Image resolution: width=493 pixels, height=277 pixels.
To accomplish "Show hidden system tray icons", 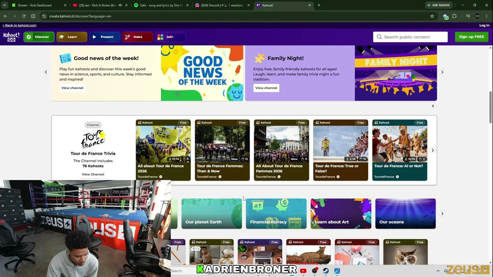I will click(x=438, y=271).
